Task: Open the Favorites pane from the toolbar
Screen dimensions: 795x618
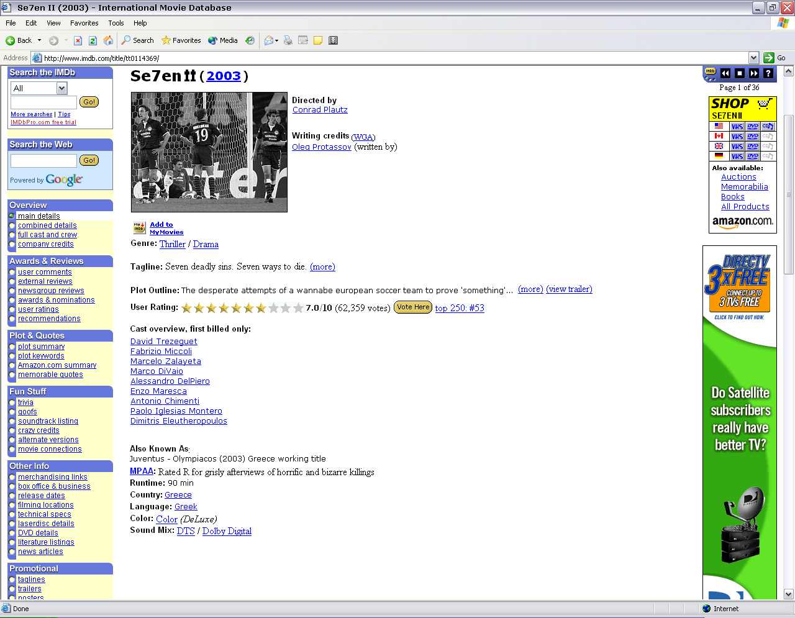Action: coord(181,40)
